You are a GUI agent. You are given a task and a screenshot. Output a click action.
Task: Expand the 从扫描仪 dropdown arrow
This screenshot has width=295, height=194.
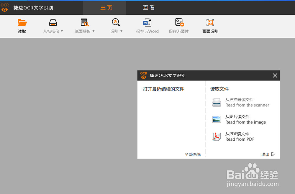[x=63, y=31]
